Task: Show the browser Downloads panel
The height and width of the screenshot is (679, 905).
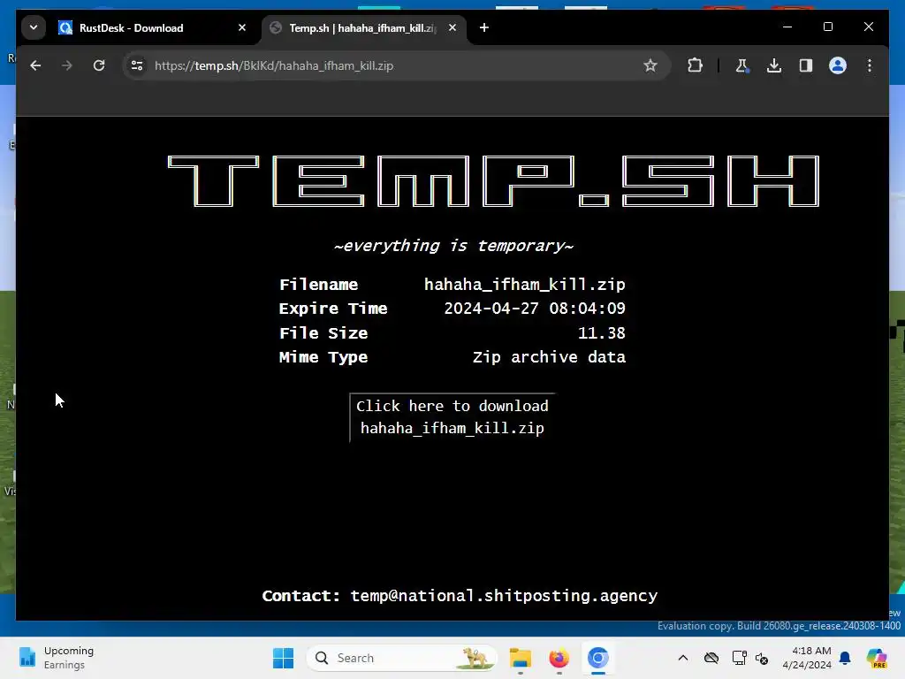Action: (774, 65)
